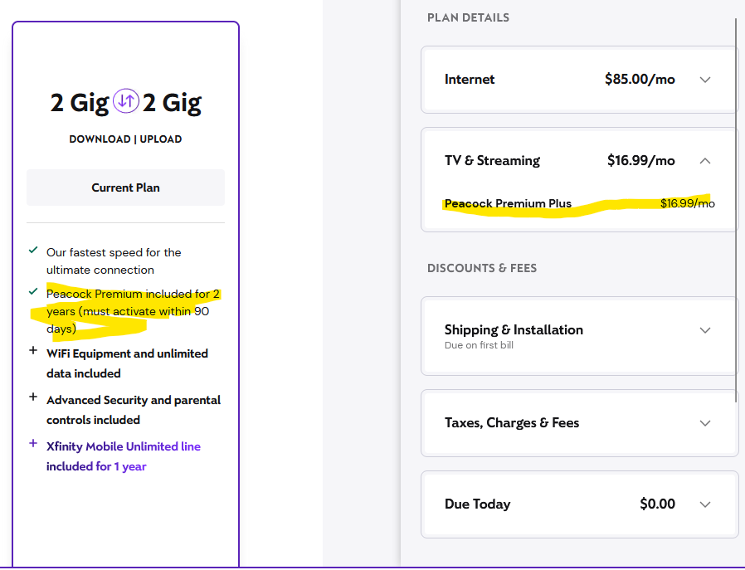Open the Xfinity Mobile Unlimited line link
The width and height of the screenshot is (745, 570).
point(124,456)
